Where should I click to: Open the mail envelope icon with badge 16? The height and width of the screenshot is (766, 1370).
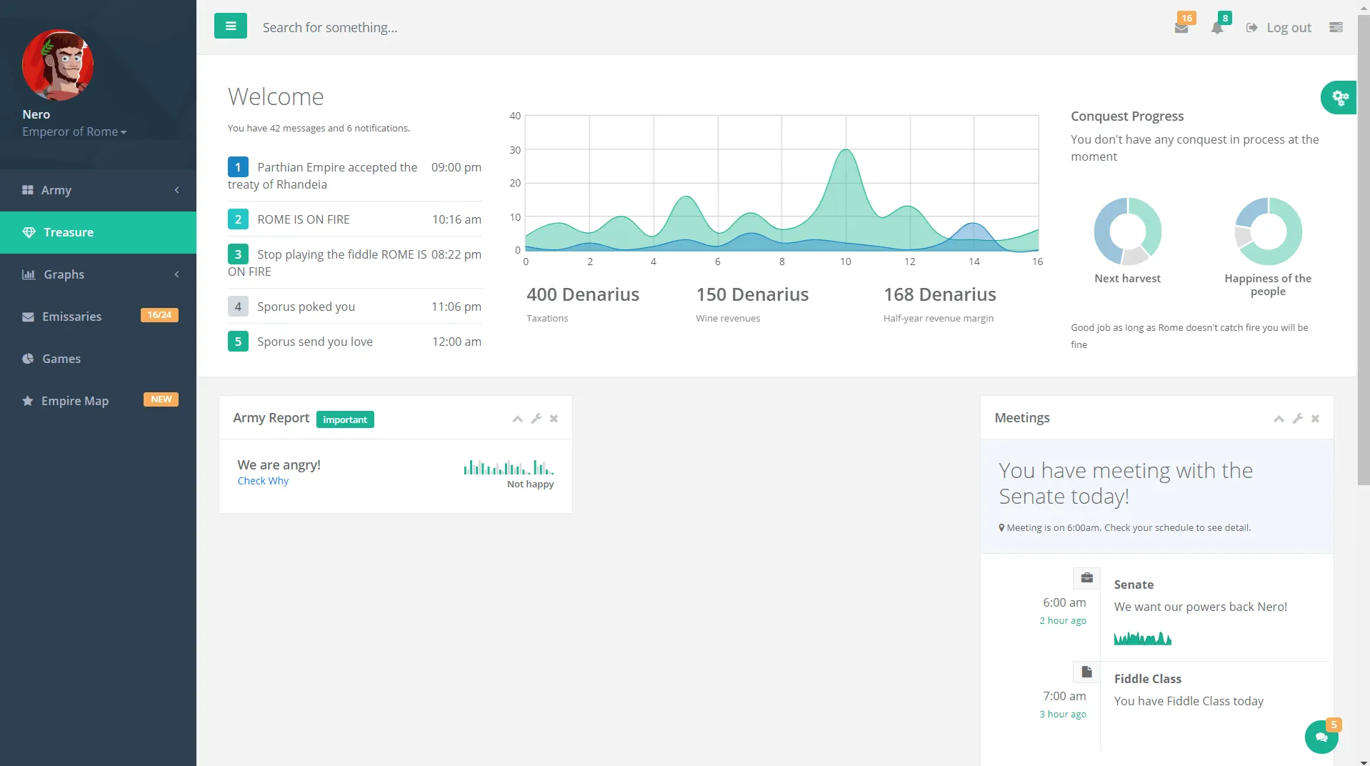pos(1181,27)
